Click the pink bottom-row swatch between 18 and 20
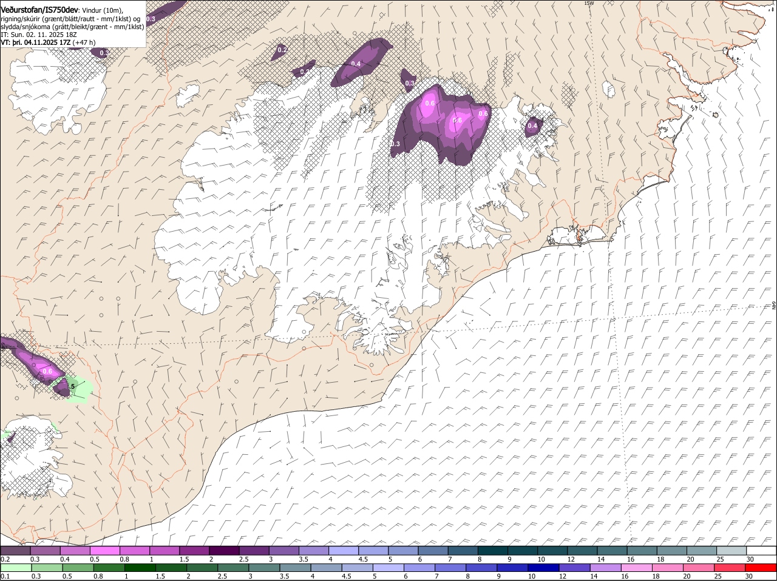The image size is (777, 581). pos(669,568)
